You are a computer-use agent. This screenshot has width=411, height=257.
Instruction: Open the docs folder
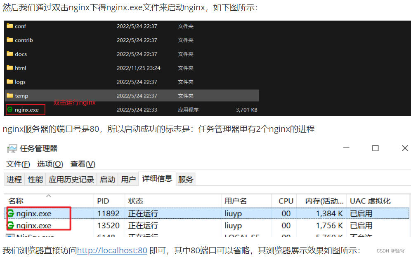(21, 54)
